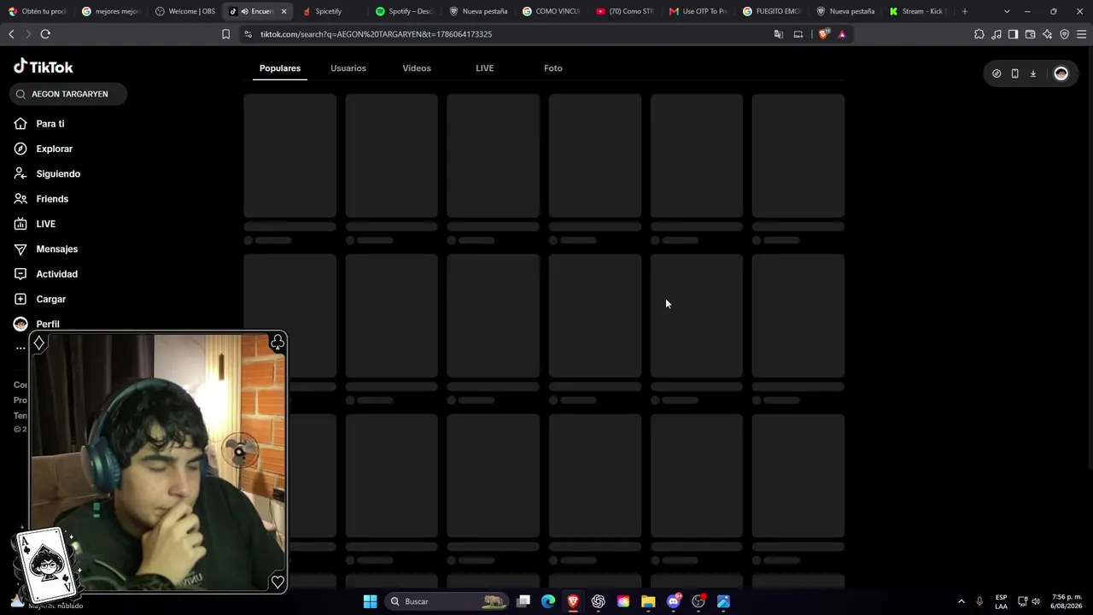Viewport: 1093px width, 615px height.
Task: Click the taskbar Buscar search box
Action: [x=448, y=601]
